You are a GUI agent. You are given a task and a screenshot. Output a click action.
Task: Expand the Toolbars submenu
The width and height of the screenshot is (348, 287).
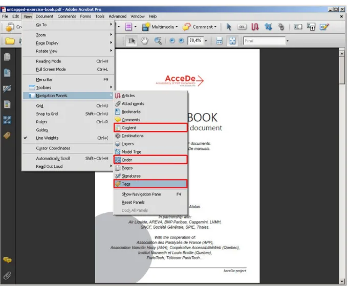tap(68, 87)
